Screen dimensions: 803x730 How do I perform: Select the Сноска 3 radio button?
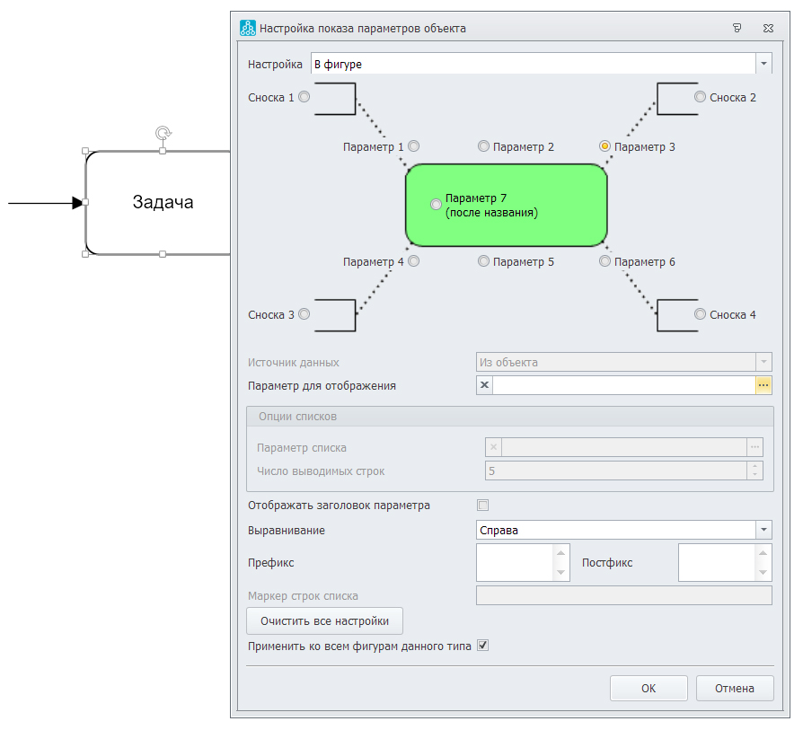tap(304, 314)
